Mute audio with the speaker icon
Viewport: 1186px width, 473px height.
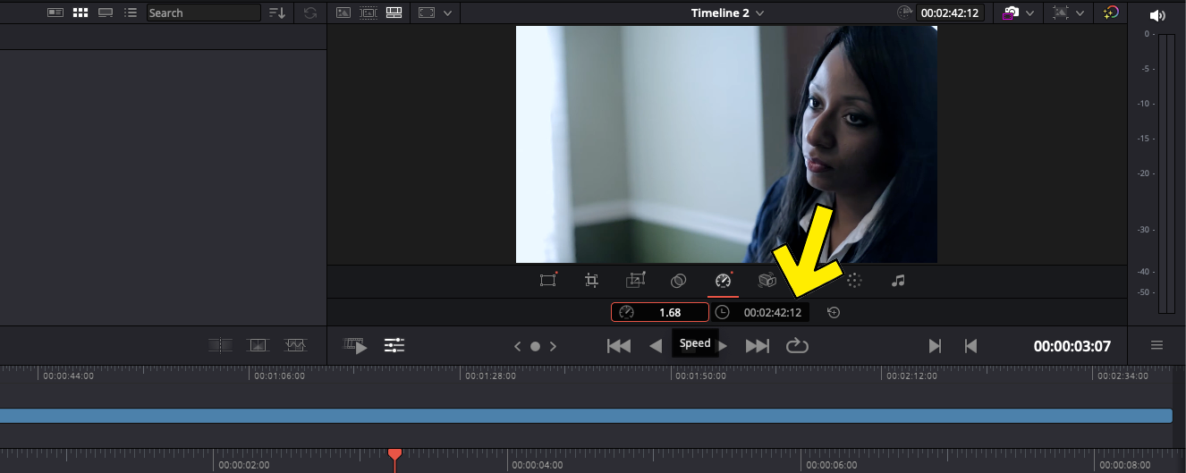coord(1157,15)
